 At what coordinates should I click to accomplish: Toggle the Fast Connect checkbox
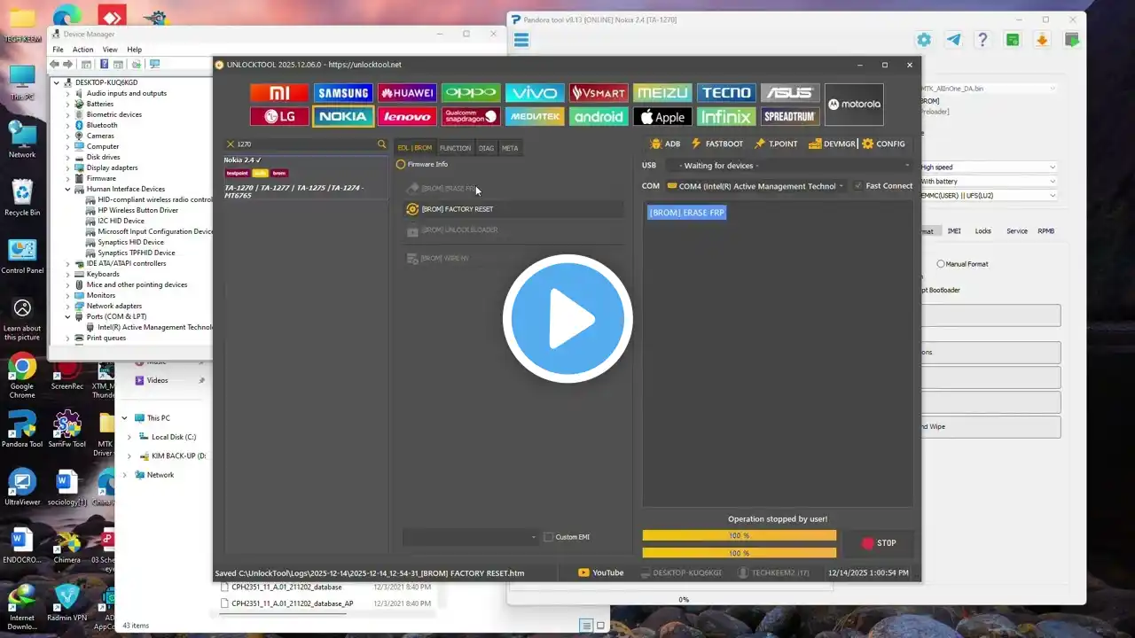click(857, 186)
